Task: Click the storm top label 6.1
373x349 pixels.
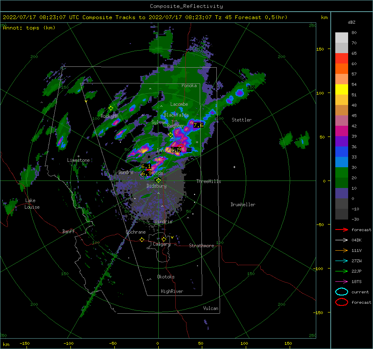Action: (146, 166)
